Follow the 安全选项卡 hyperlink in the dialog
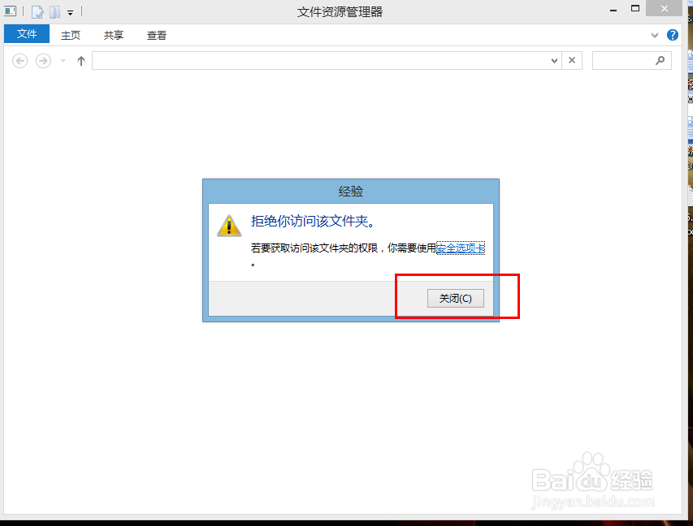Image resolution: width=693 pixels, height=526 pixels. point(459,248)
